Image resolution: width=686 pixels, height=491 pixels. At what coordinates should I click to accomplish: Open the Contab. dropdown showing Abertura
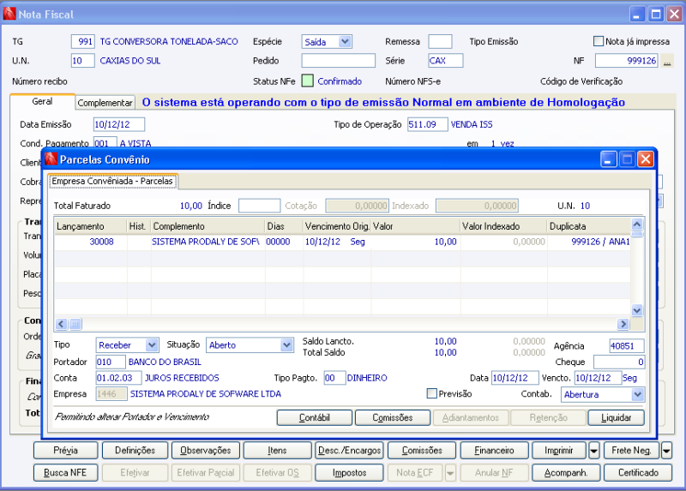pos(638,394)
